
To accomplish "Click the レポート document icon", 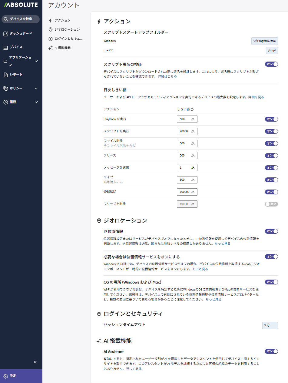I will 5,75.
